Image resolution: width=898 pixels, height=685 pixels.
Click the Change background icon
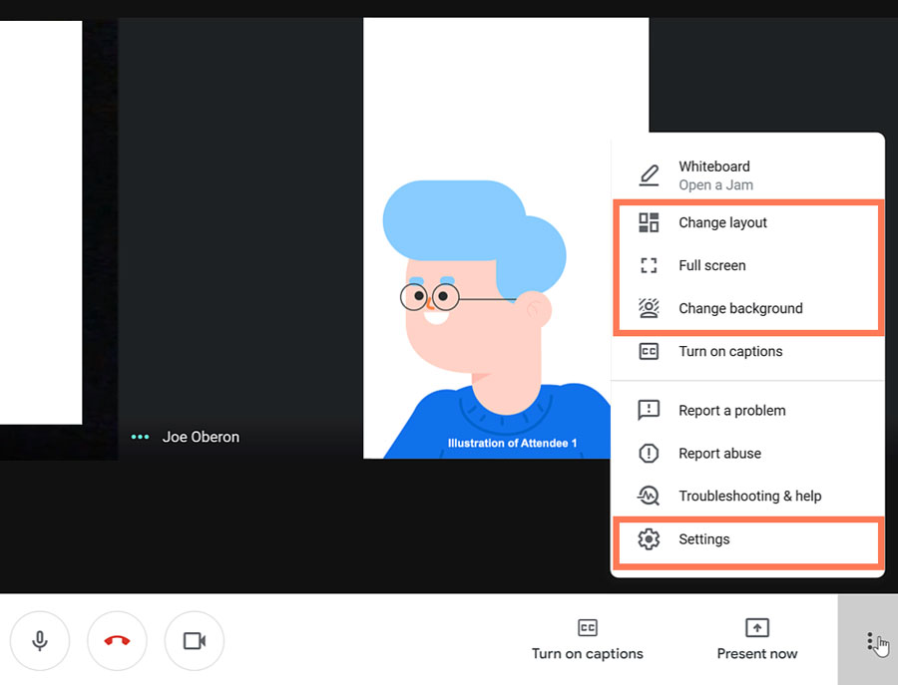pos(650,308)
